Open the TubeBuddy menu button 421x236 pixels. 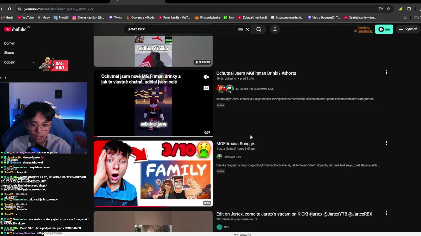point(384,29)
